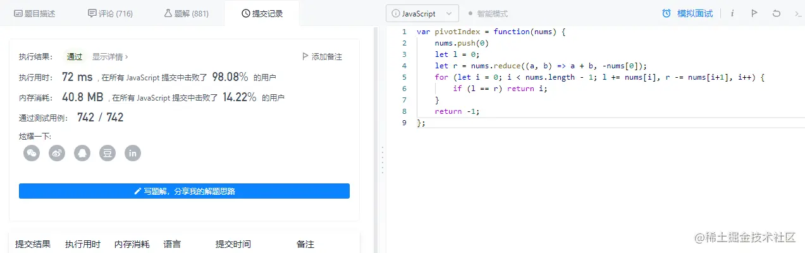
Task: Click the 语言 column header
Action: tap(172, 244)
